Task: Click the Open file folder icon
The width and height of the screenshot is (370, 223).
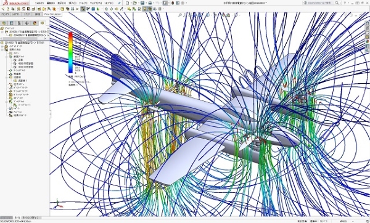Action: pos(134,3)
